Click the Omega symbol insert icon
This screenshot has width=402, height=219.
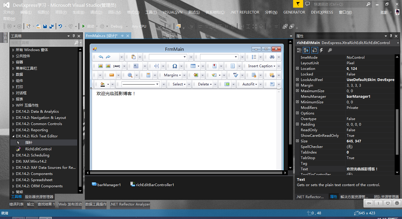pos(175,66)
